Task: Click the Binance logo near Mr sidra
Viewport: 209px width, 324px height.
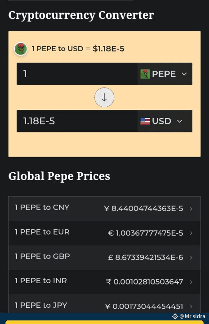Action: click(x=175, y=316)
